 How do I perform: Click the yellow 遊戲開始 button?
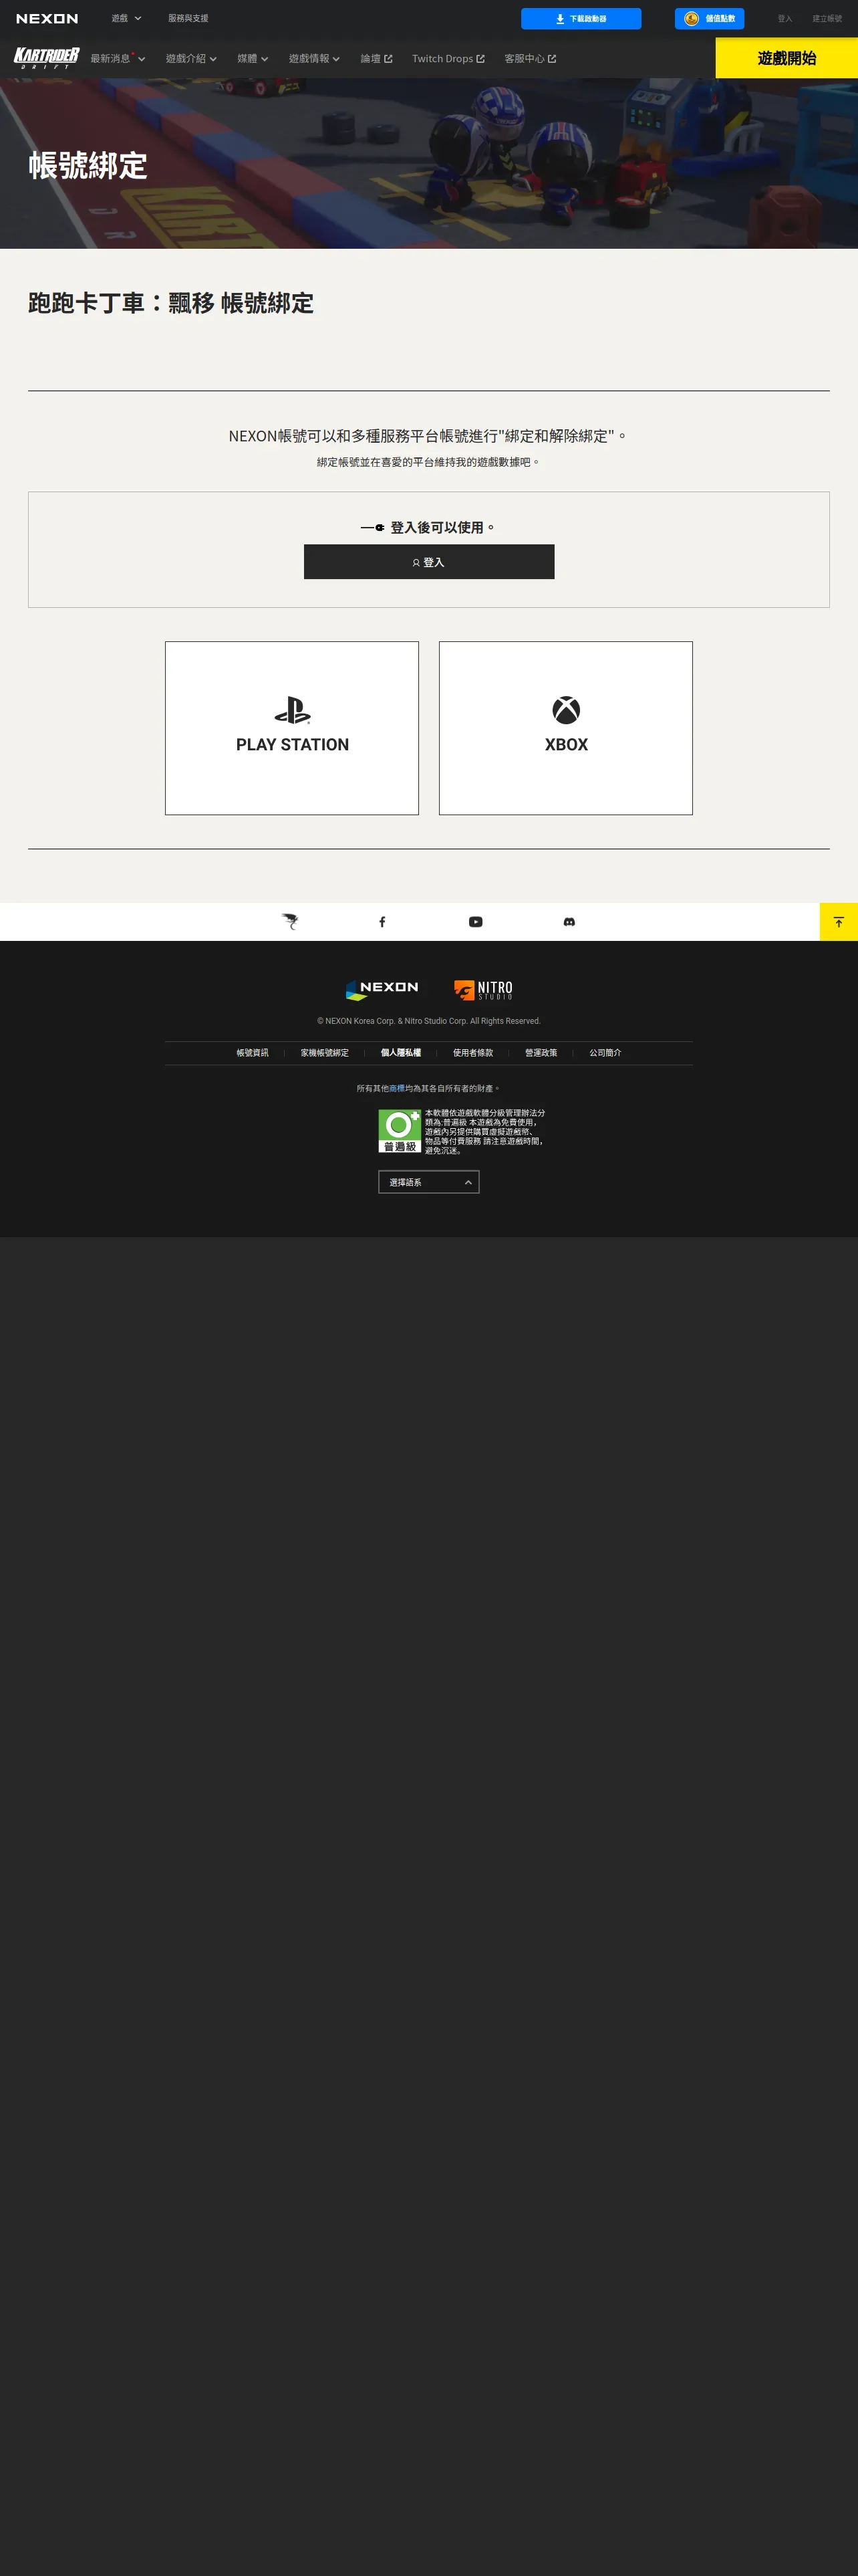tap(787, 58)
